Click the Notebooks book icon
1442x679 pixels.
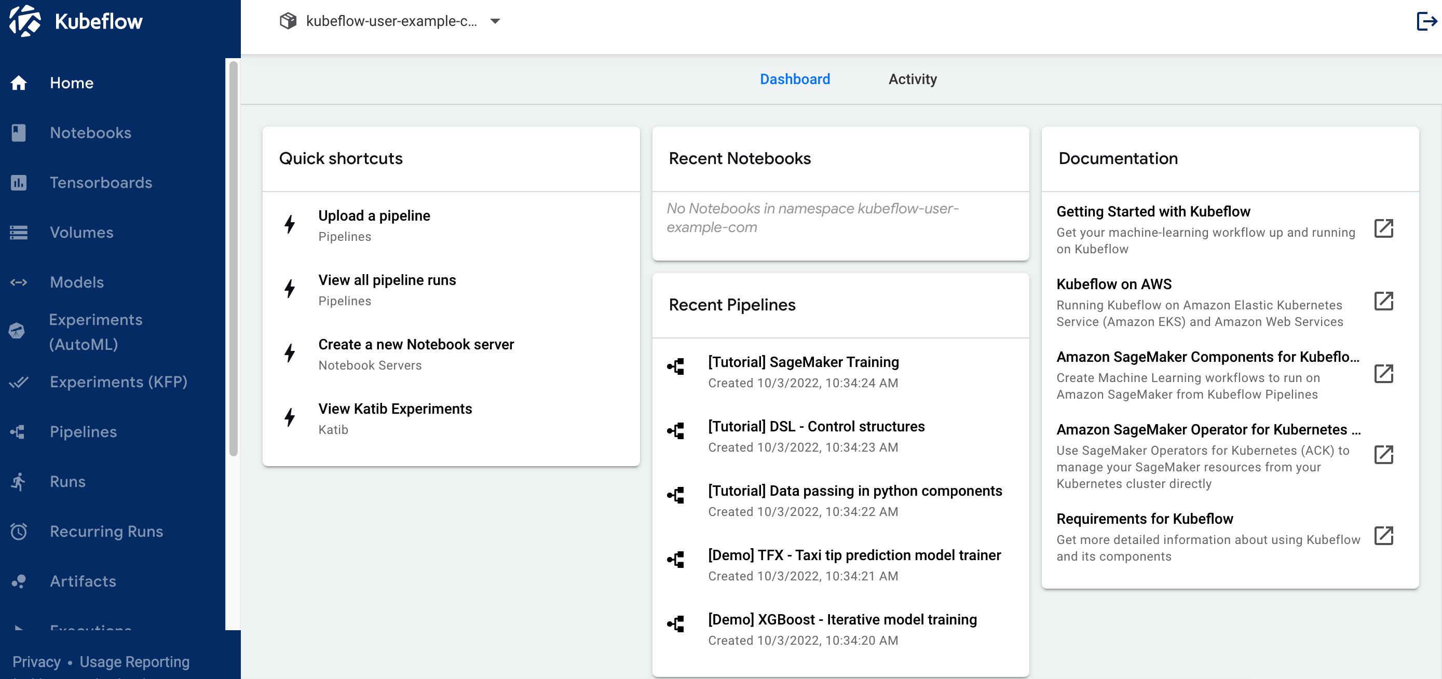pyautogui.click(x=19, y=133)
